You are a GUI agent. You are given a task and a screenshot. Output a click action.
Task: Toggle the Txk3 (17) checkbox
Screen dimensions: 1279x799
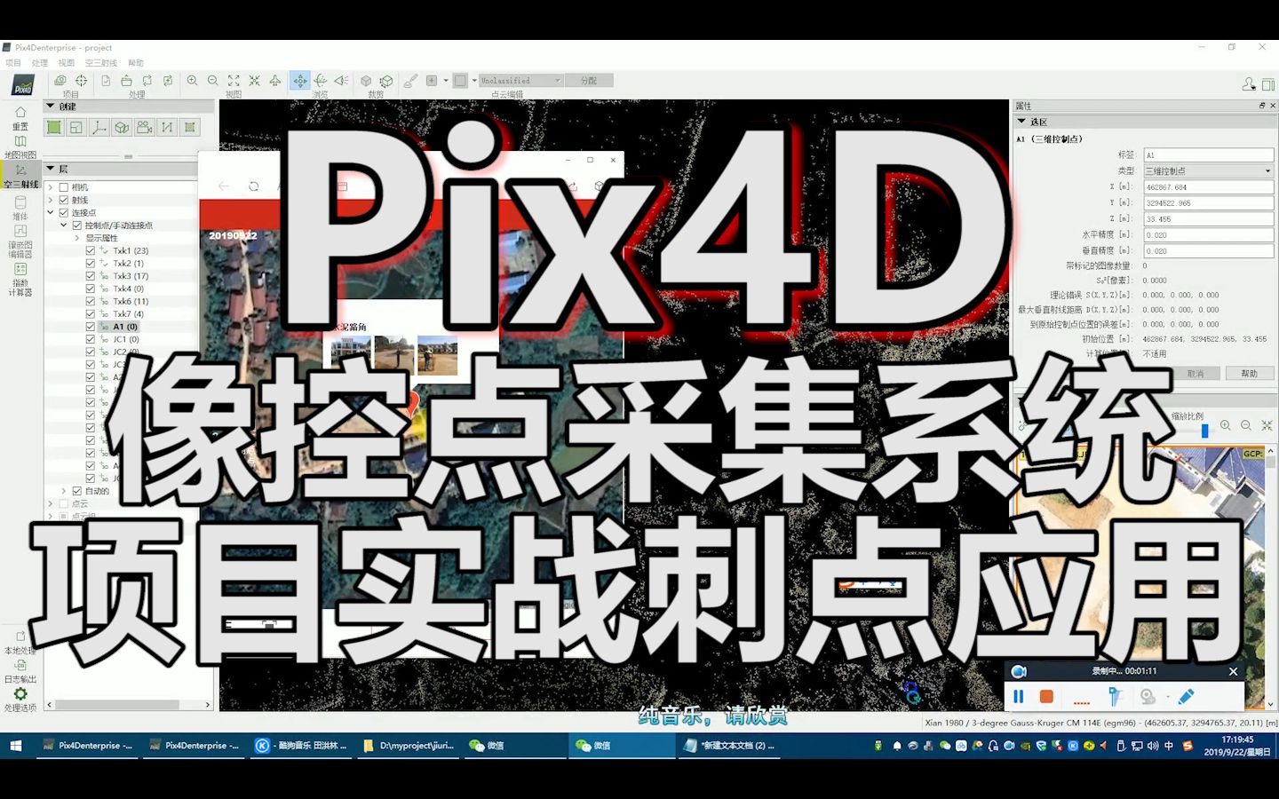[x=91, y=276]
